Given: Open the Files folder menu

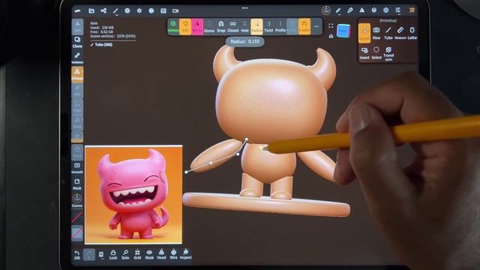Looking at the screenshot, I should tap(91, 10).
